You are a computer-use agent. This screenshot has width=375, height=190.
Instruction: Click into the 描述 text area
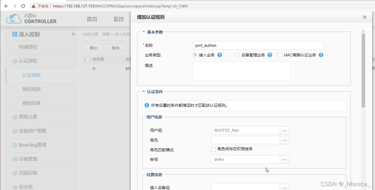pyautogui.click(x=241, y=71)
